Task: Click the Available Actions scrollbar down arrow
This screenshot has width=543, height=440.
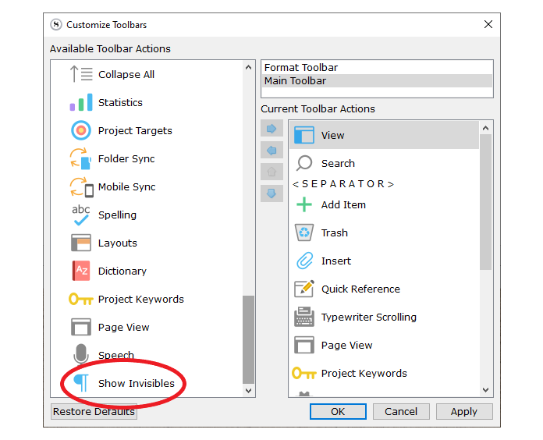Action: (x=248, y=391)
